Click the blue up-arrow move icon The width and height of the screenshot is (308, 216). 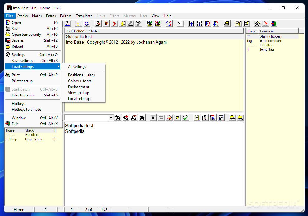(191, 24)
